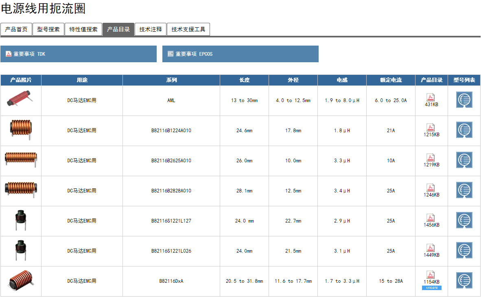Screen dimensions: 481x297
Task: Download the 1246KB PDF catalog
Action: point(431,188)
